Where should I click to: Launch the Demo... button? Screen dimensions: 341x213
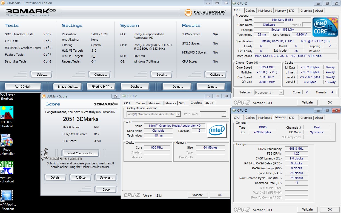[x=178, y=87]
